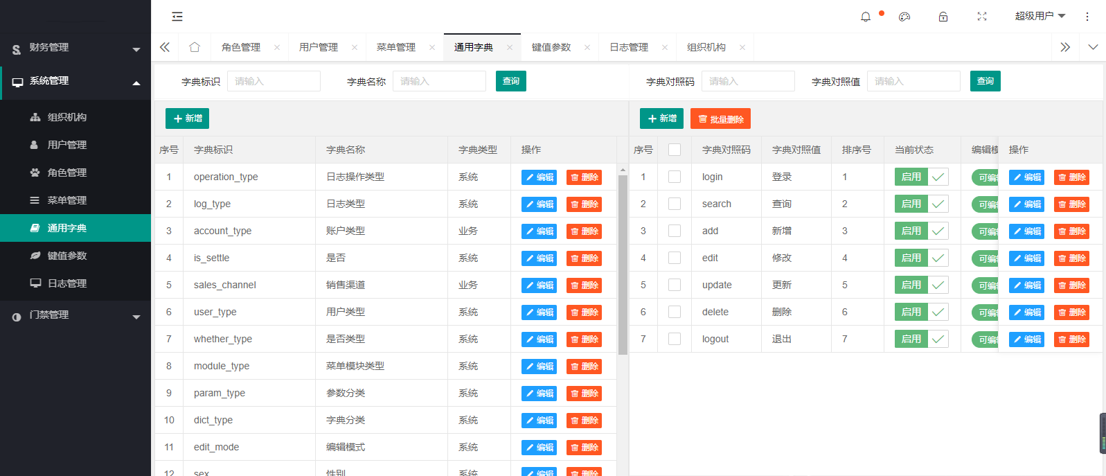Click 批量删除 batch delete button

click(x=720, y=119)
